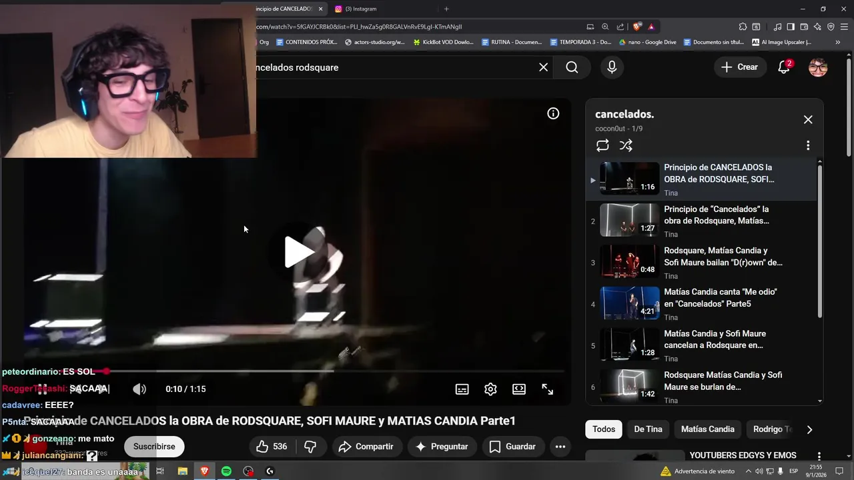The height and width of the screenshot is (480, 854).
Task: Open 'KickBot VOD Downlo...' bookmark
Action: pyautogui.click(x=443, y=42)
